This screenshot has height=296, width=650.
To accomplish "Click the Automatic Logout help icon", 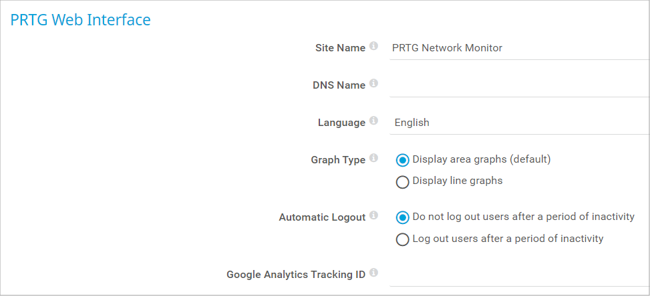I will point(373,216).
